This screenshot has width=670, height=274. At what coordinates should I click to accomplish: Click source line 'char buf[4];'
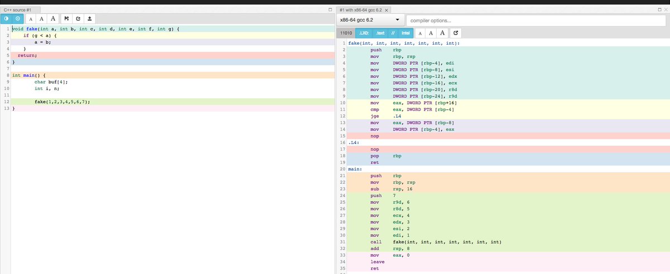(x=52, y=82)
